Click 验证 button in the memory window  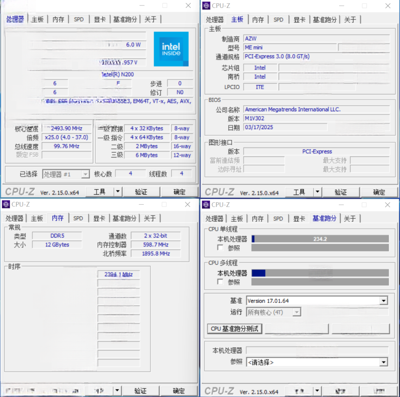pos(140,390)
